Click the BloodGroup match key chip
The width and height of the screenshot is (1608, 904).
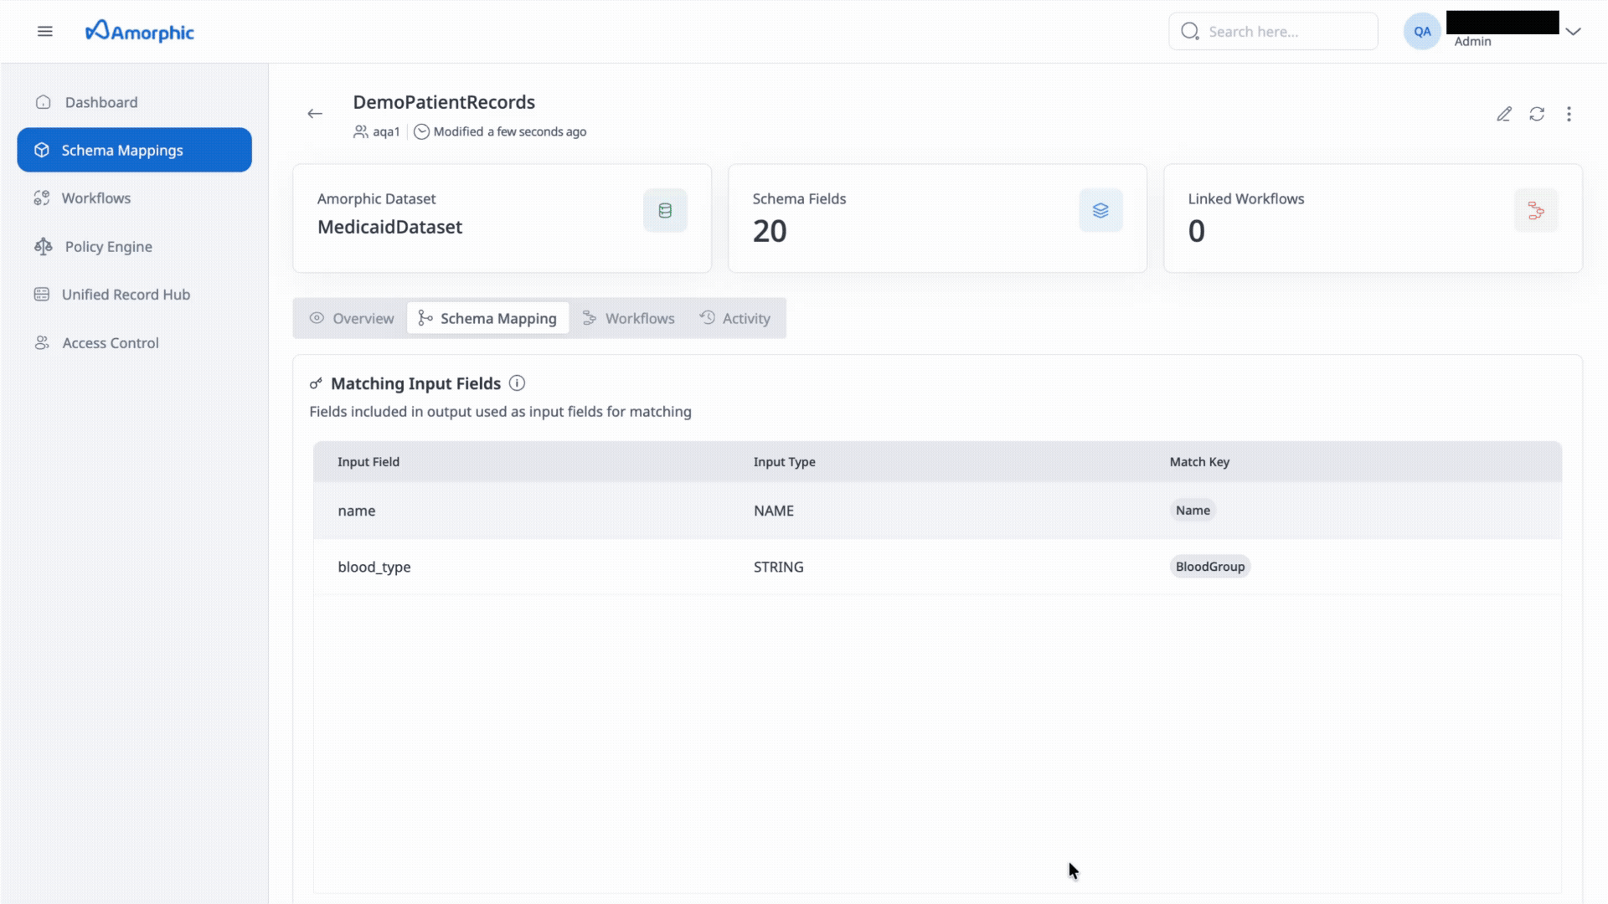click(x=1209, y=566)
